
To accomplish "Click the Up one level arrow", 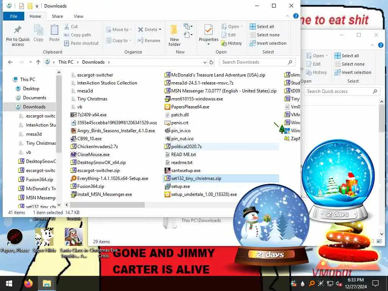I will tap(38, 62).
